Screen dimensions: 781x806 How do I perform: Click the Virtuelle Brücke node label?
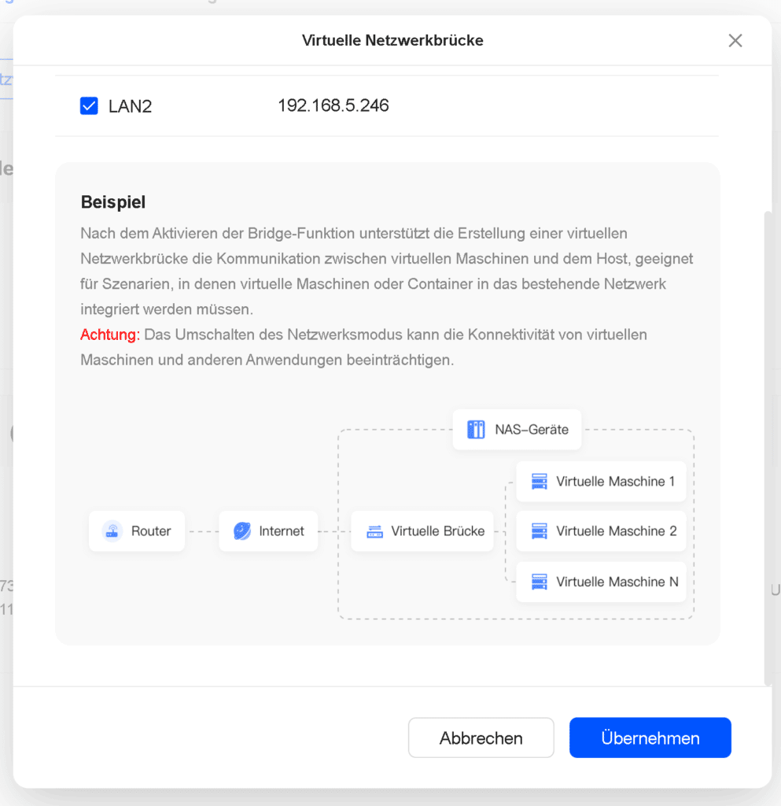[437, 531]
